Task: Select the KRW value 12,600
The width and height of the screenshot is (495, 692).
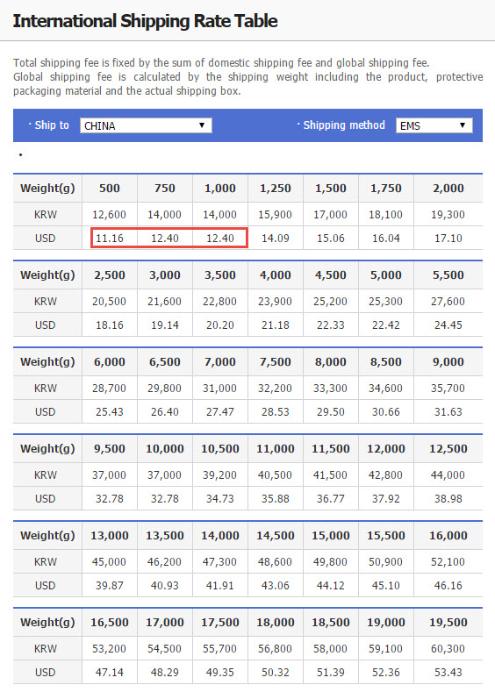Action: pos(109,215)
